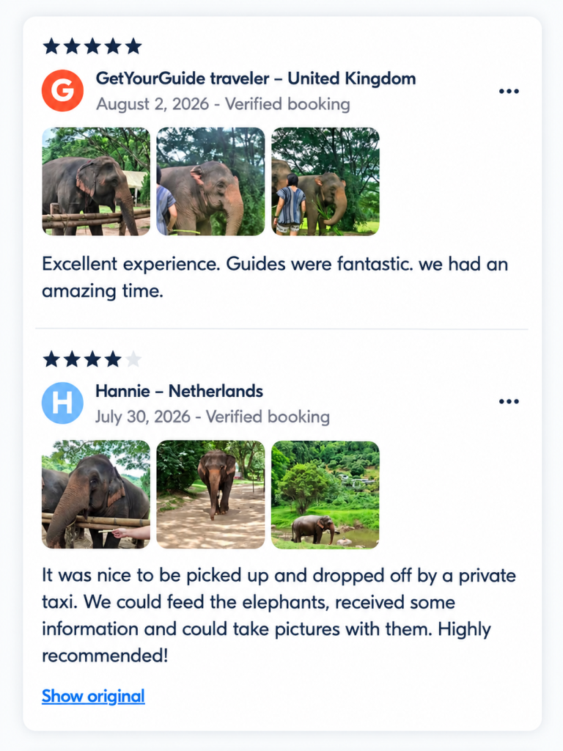Image resolution: width=563 pixels, height=751 pixels.
Task: Open photo of elephant walking on dirt path
Action: [210, 494]
